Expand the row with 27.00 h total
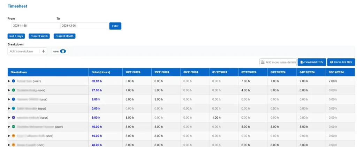This screenshot has width=357, height=147. point(9,90)
